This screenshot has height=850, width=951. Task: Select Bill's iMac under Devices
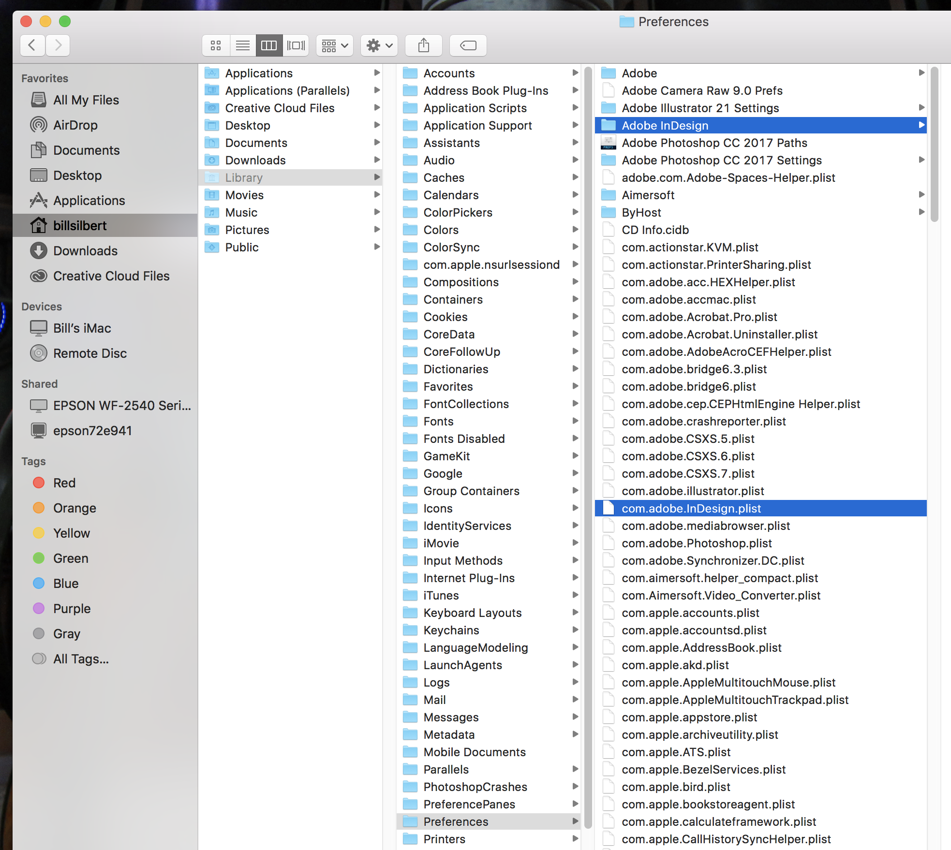(x=105, y=328)
